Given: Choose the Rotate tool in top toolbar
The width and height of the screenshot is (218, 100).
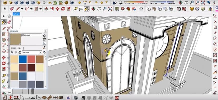Looking at the screenshot, I should [63, 9].
